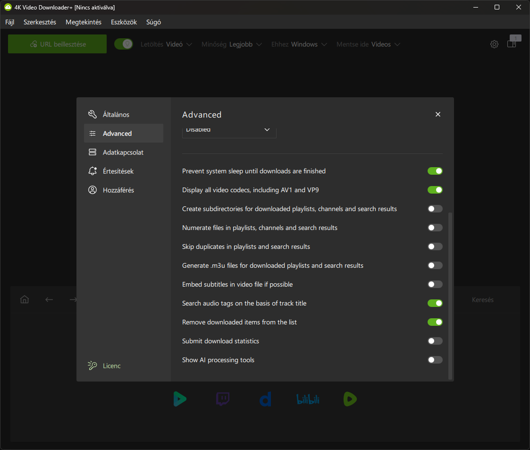This screenshot has height=450, width=530.
Task: Click the browser home icon
Action: pyautogui.click(x=25, y=299)
